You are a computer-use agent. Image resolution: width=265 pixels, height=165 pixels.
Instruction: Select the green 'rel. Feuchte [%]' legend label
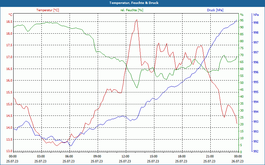132,10
